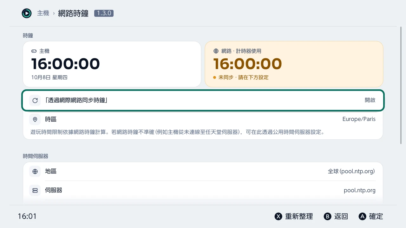Click the B button icon for 返回
This screenshot has width=406, height=228.
pyautogui.click(x=327, y=216)
